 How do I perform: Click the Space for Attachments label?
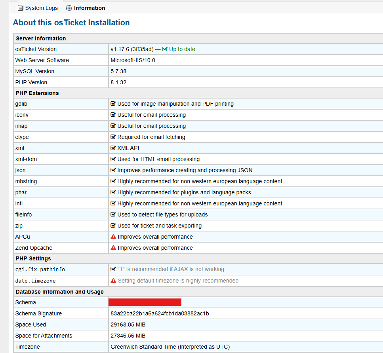(44, 336)
